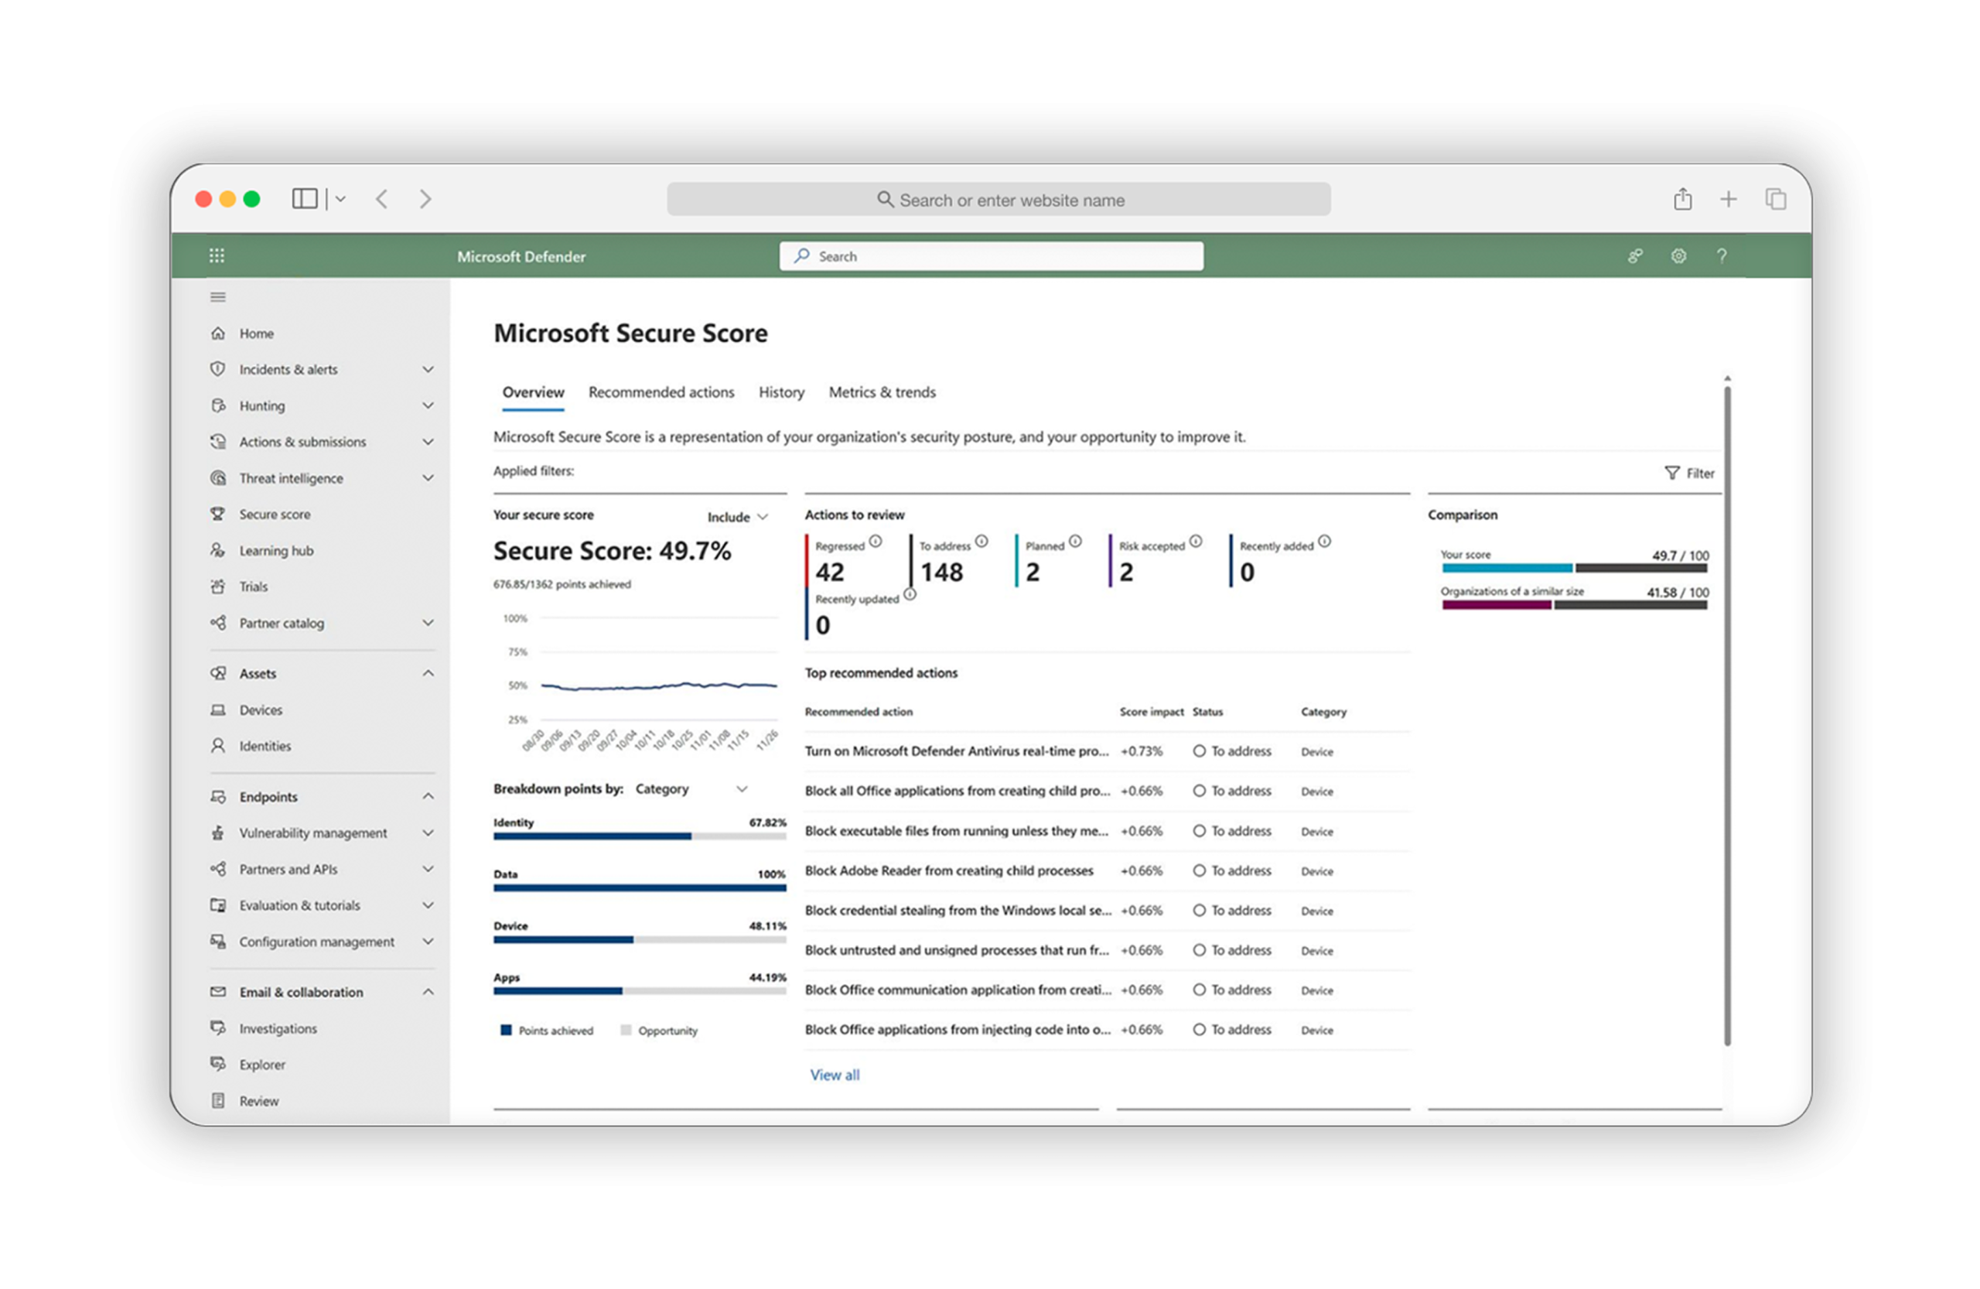Click the Identity points progress bar
1980x1289 pixels.
tap(639, 836)
